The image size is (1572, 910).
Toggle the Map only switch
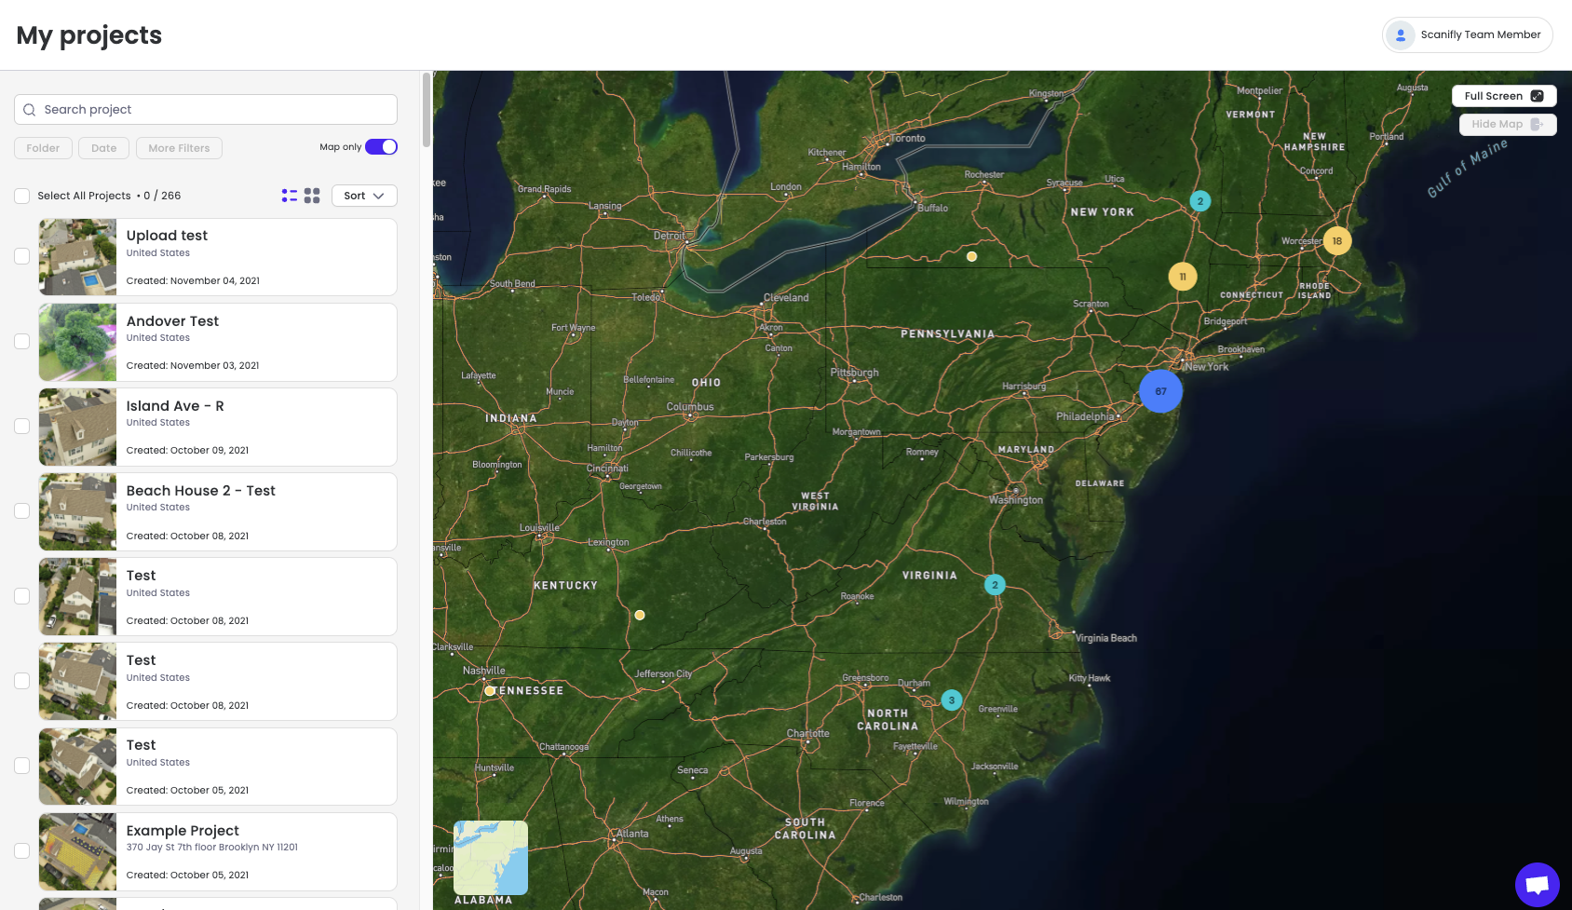tap(381, 147)
